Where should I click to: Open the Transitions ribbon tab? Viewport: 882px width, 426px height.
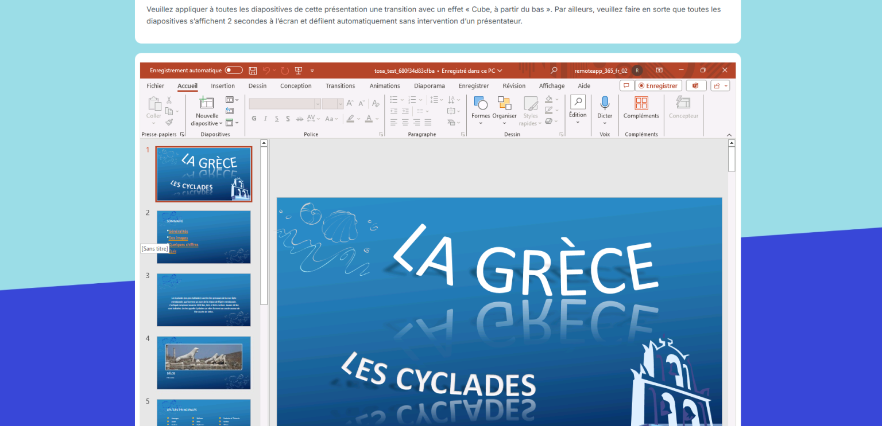pos(340,86)
